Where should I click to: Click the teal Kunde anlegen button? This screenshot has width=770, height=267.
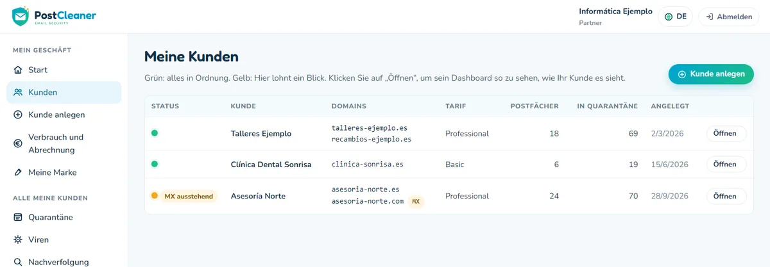[x=711, y=74]
